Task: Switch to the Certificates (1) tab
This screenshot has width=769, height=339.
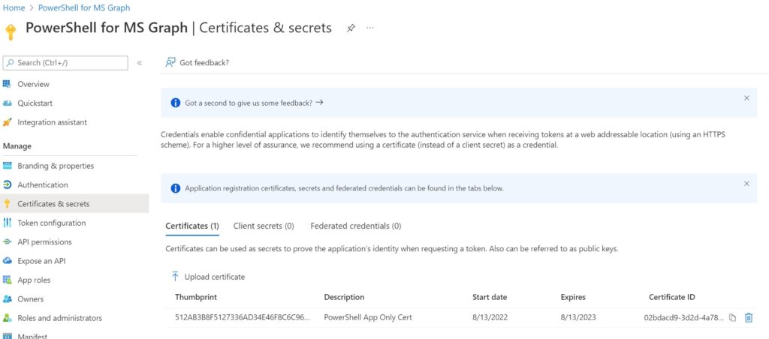Action: 192,226
